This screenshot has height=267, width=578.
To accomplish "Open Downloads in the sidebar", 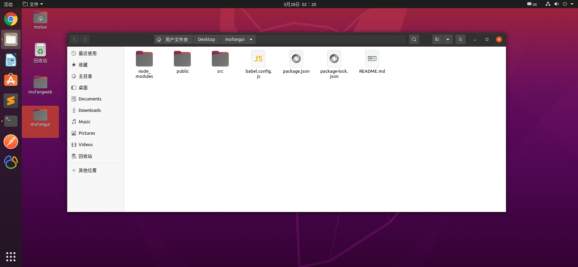I will 96,110.
